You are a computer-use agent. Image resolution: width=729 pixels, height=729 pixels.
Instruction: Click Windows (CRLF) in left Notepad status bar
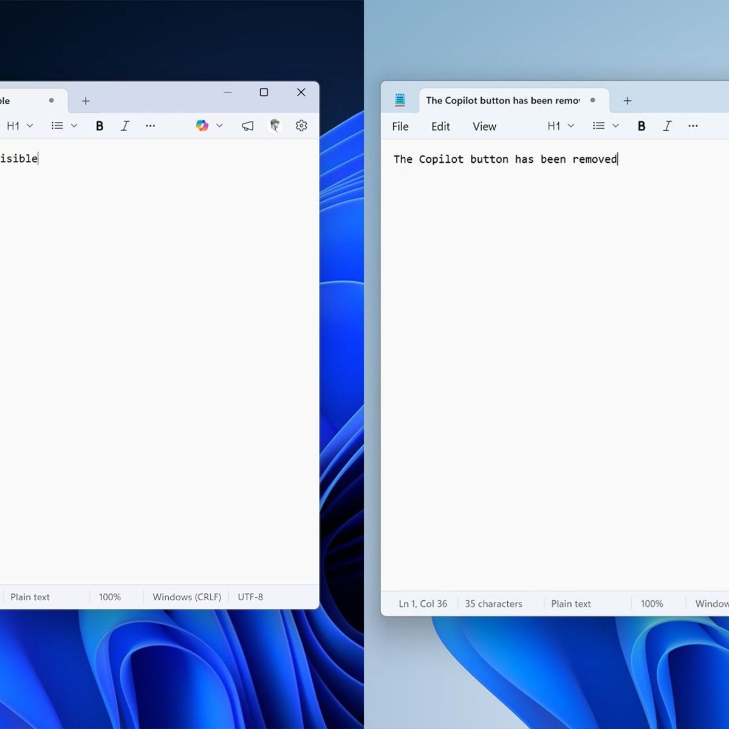[x=187, y=597]
